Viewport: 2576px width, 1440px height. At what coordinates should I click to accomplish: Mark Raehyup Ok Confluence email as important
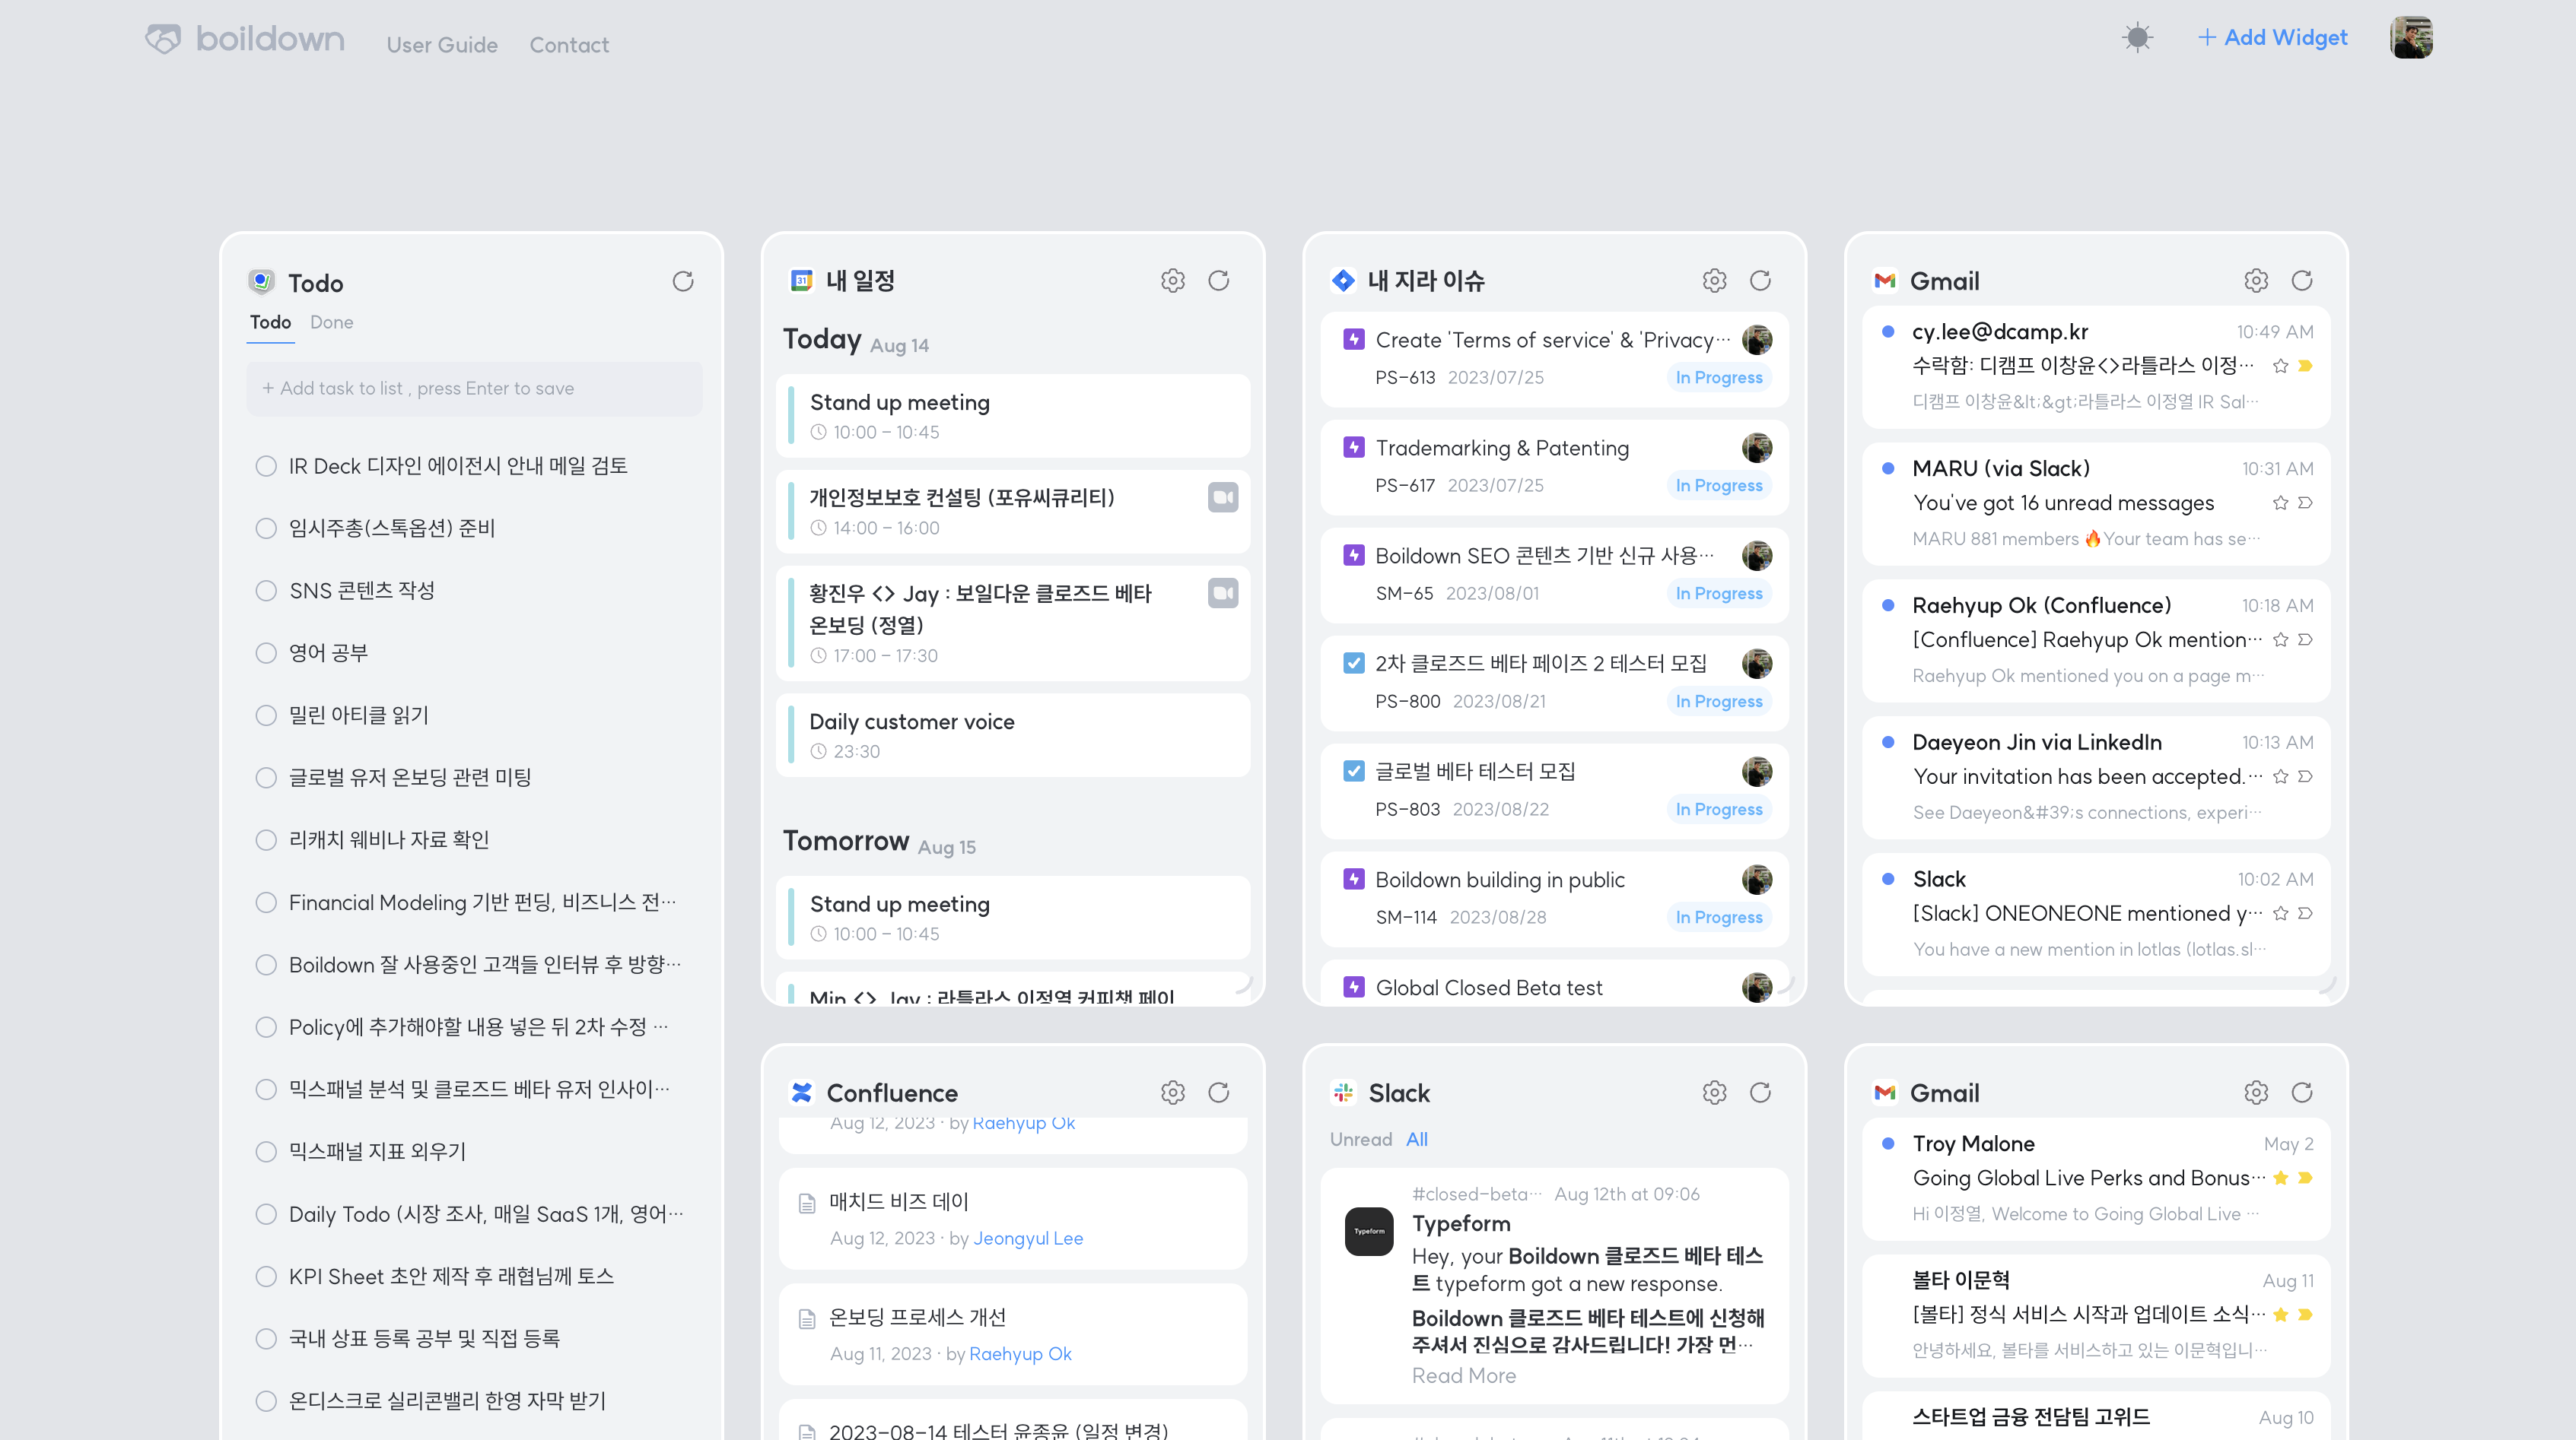2305,639
